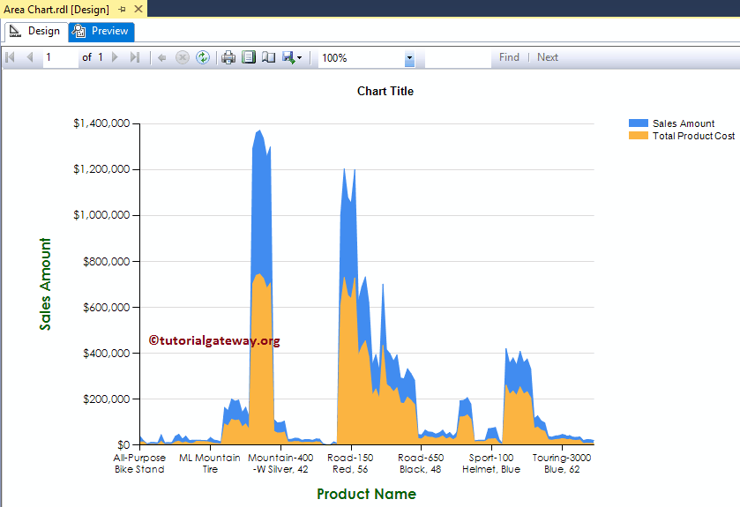Viewport: 740px width, 507px height.
Task: Click Total Product Cost legend text
Action: [693, 136]
